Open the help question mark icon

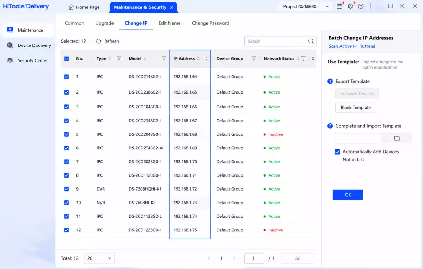coord(361,6)
